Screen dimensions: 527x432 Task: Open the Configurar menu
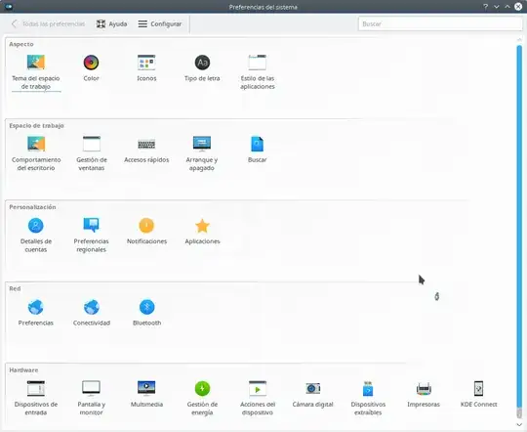click(160, 23)
